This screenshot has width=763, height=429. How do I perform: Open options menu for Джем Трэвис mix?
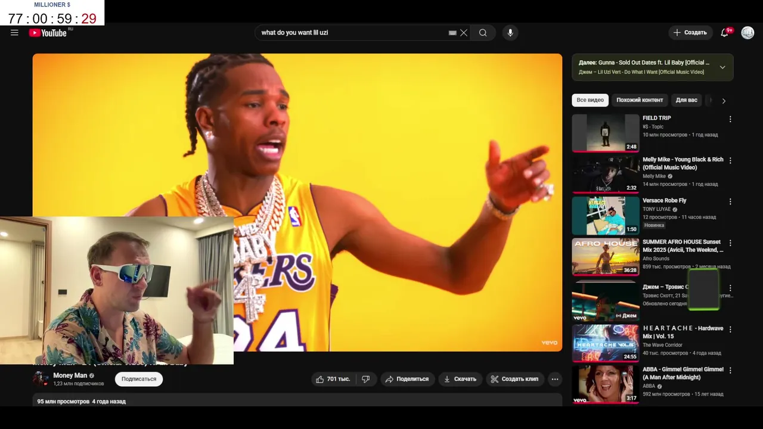click(730, 288)
